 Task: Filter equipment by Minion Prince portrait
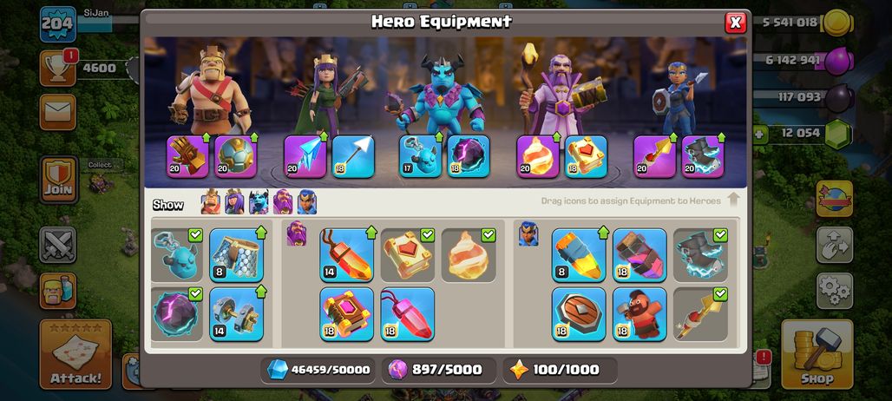coord(259,202)
